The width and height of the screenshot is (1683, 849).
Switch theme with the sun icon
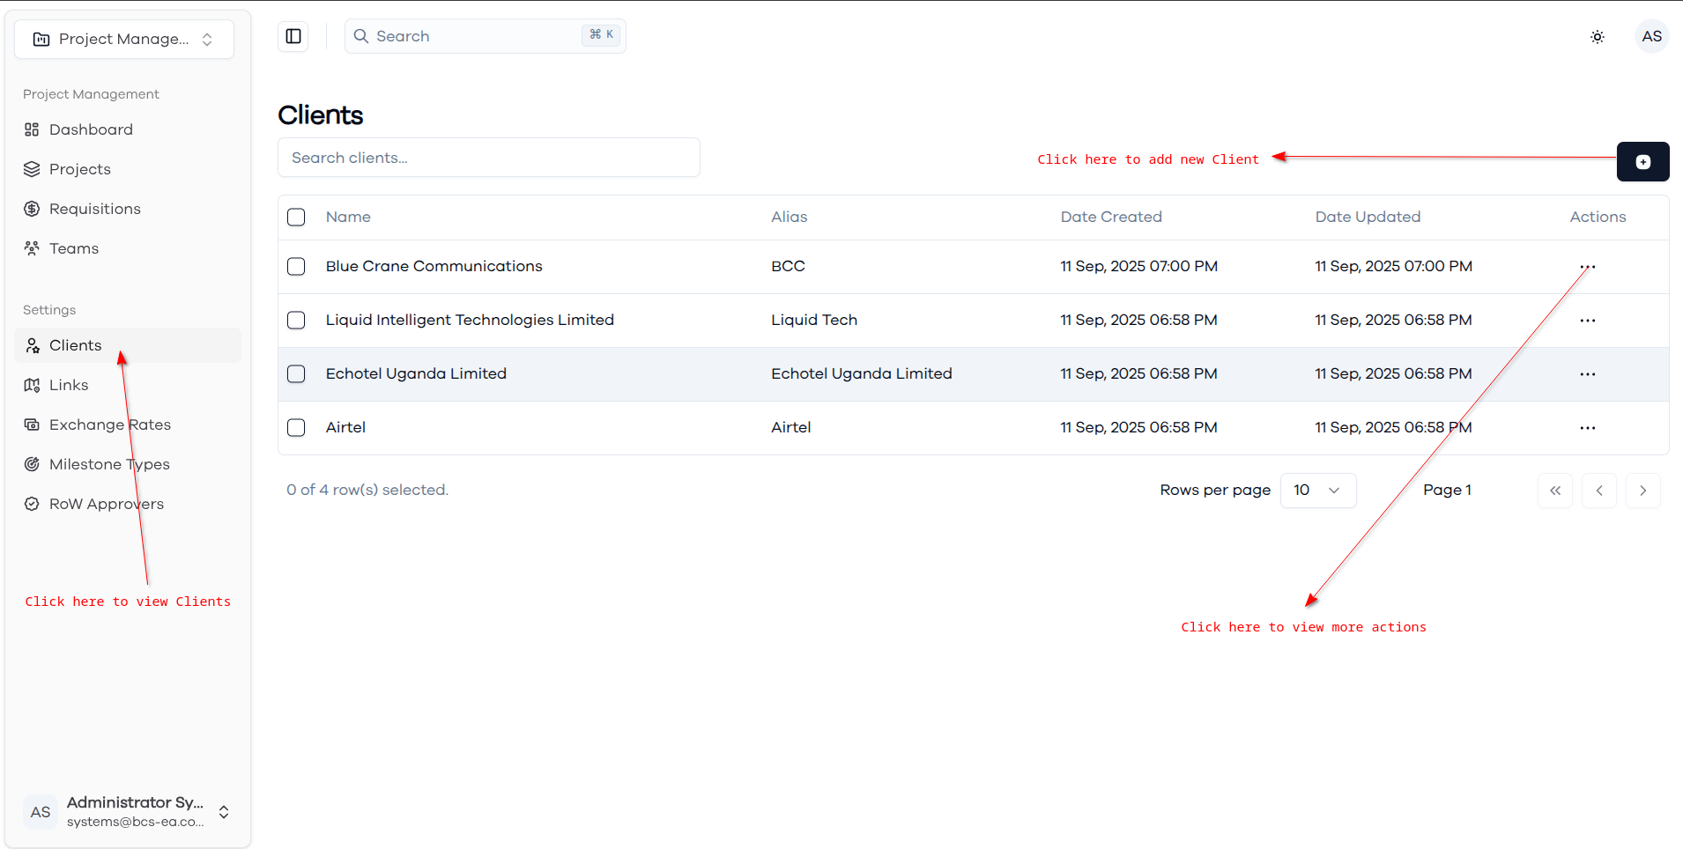coord(1598,37)
